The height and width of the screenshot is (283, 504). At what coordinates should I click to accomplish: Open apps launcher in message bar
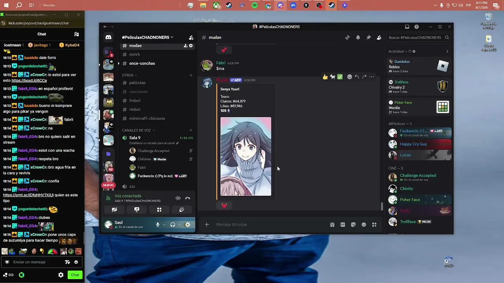coord(374,224)
